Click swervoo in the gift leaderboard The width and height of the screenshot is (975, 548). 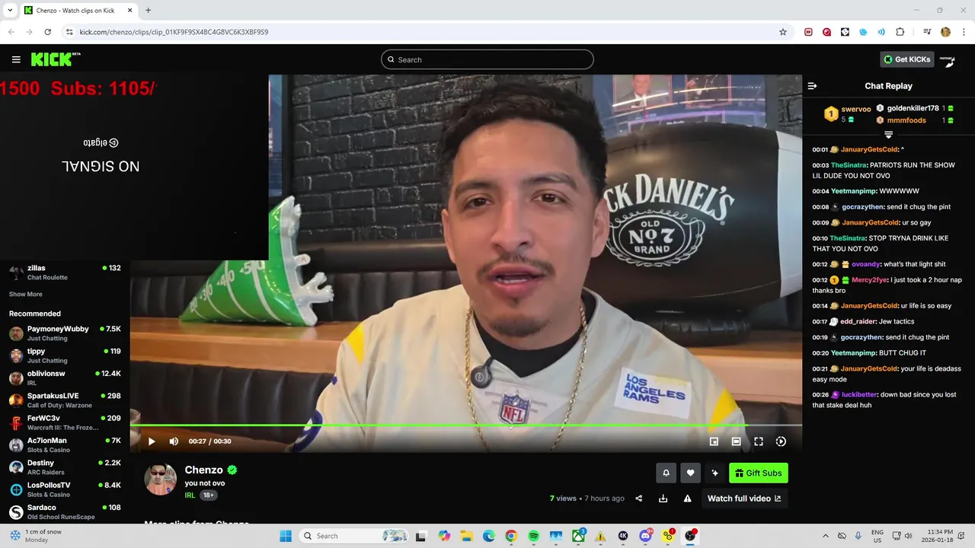856,109
